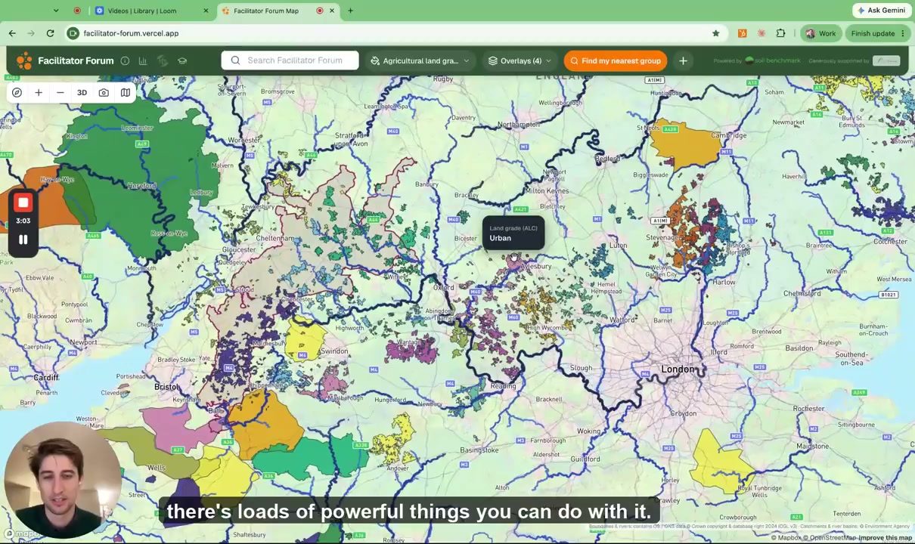915x544 pixels.
Task: Open the Extensions puzzle icon
Action: [x=780, y=33]
